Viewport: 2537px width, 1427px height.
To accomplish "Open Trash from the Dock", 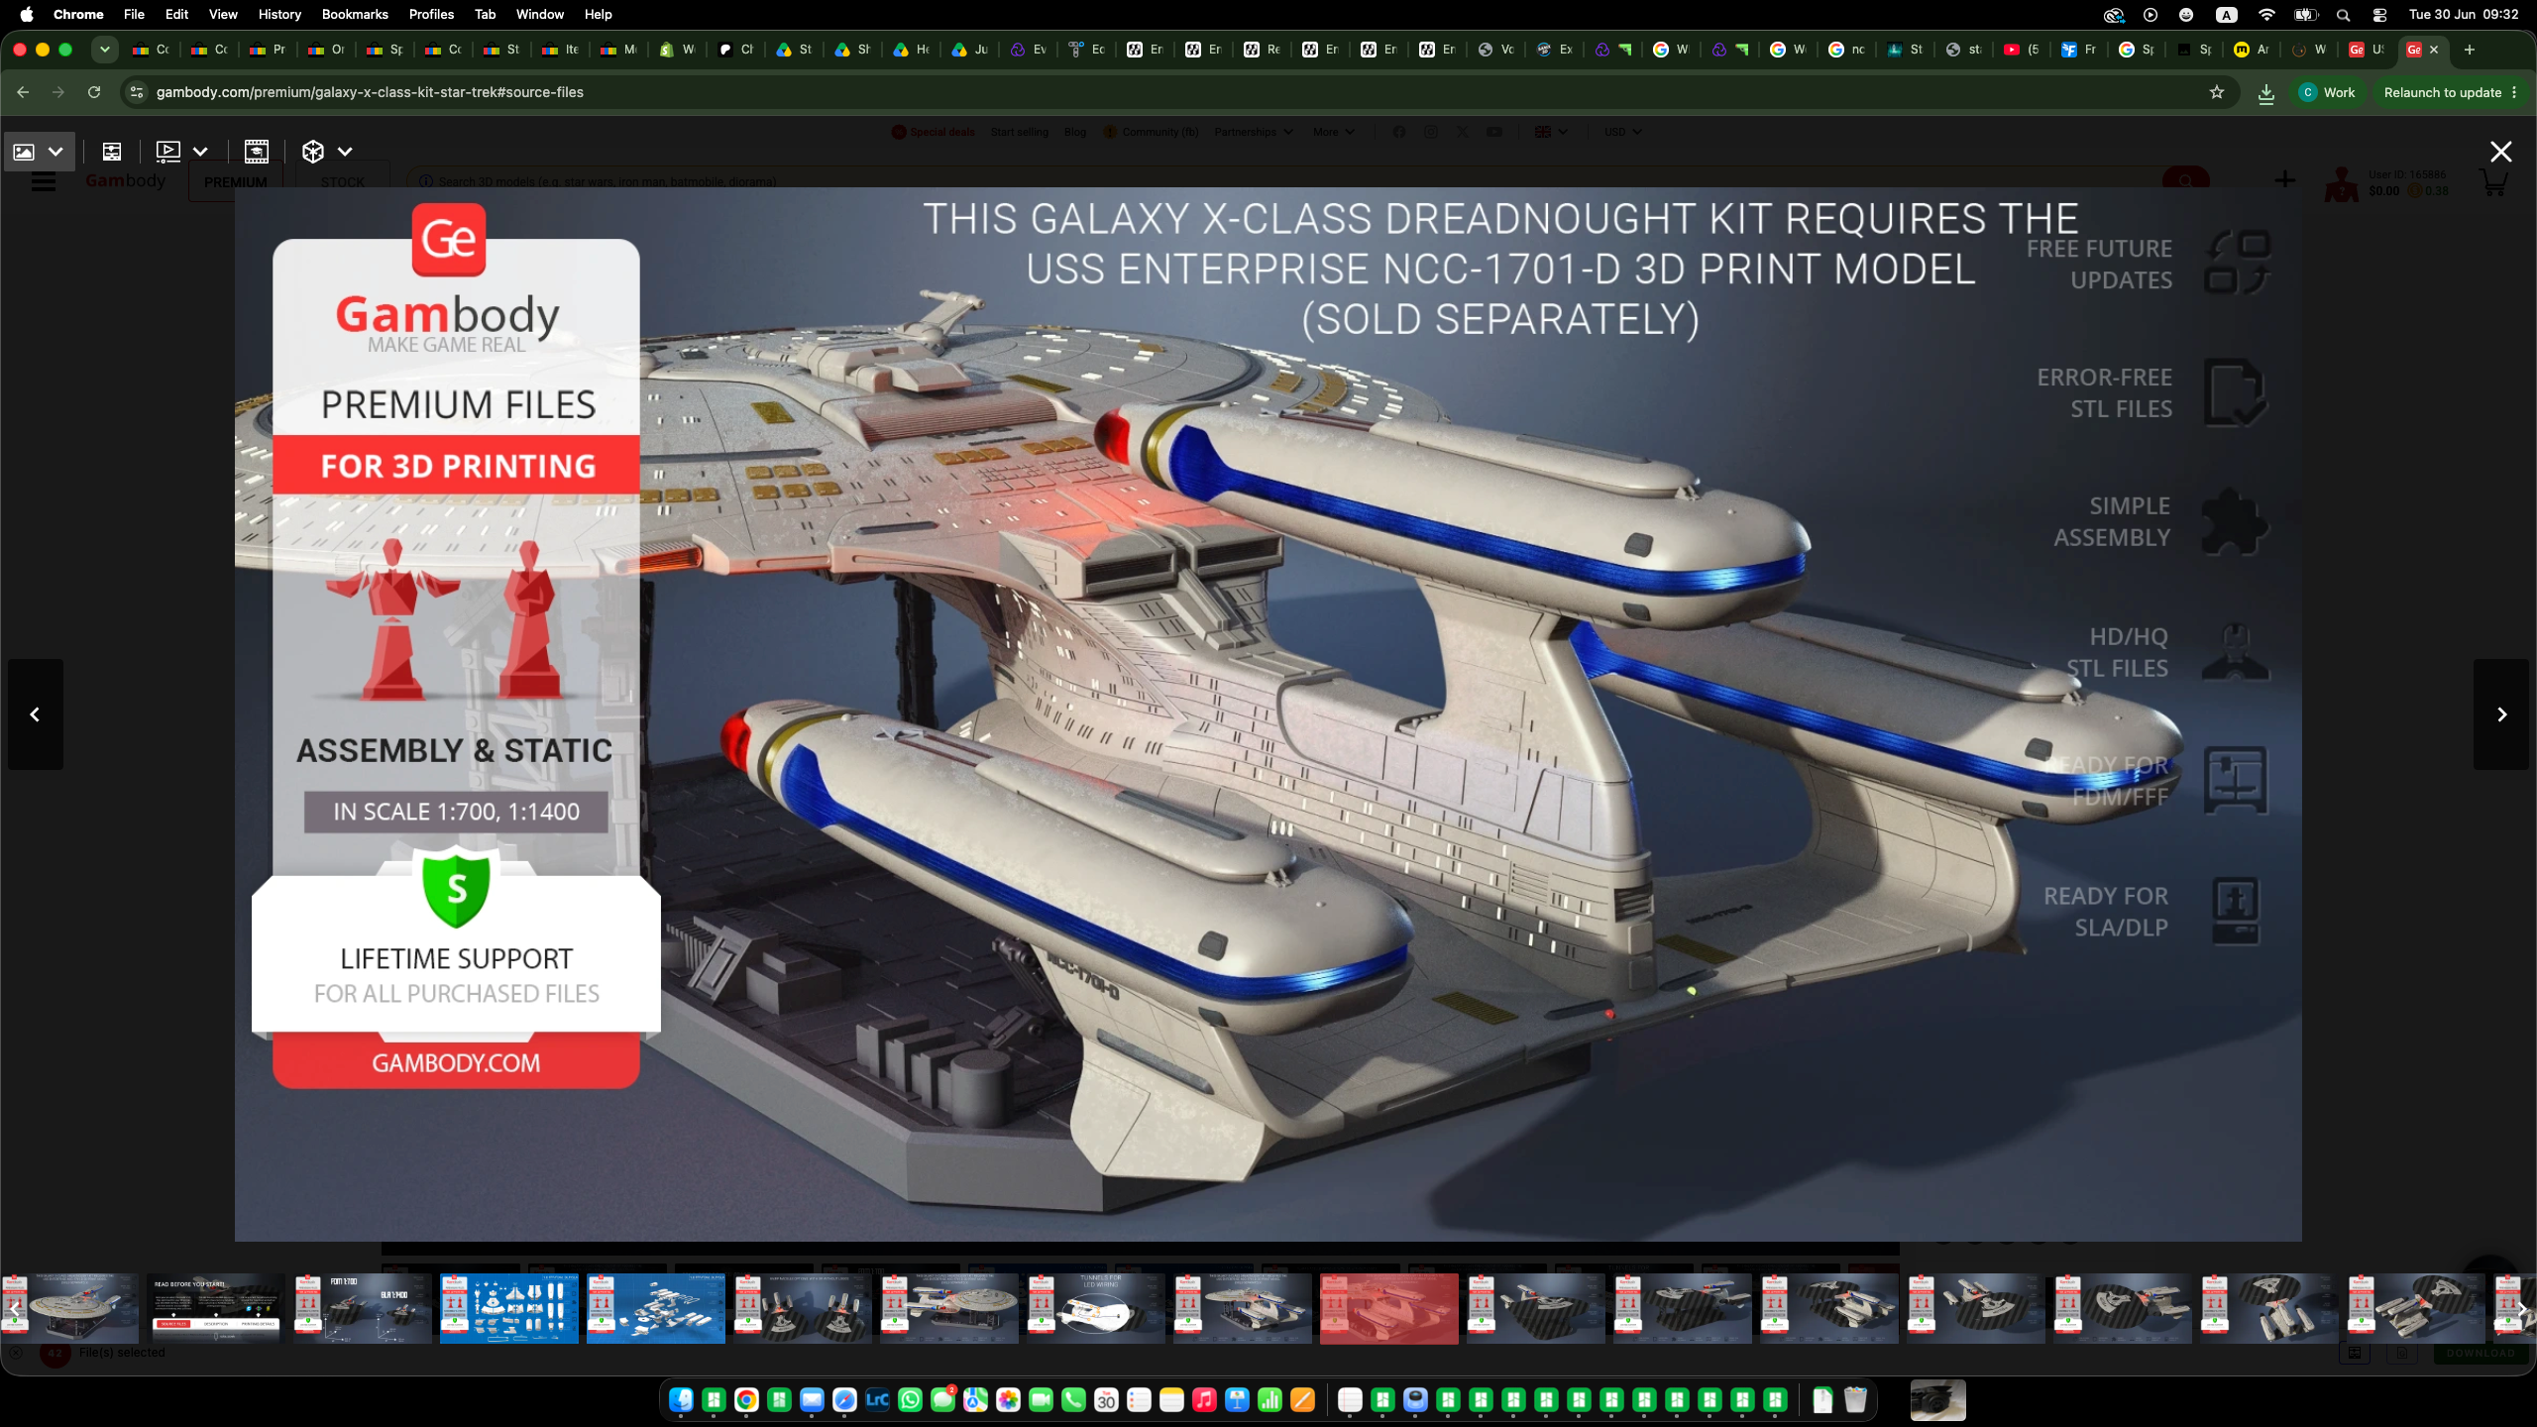I will click(1855, 1400).
